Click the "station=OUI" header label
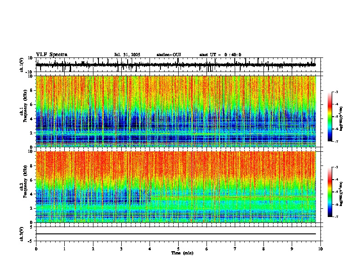Image resolution: width=361 pixels, height=279 pixels. click(169, 55)
